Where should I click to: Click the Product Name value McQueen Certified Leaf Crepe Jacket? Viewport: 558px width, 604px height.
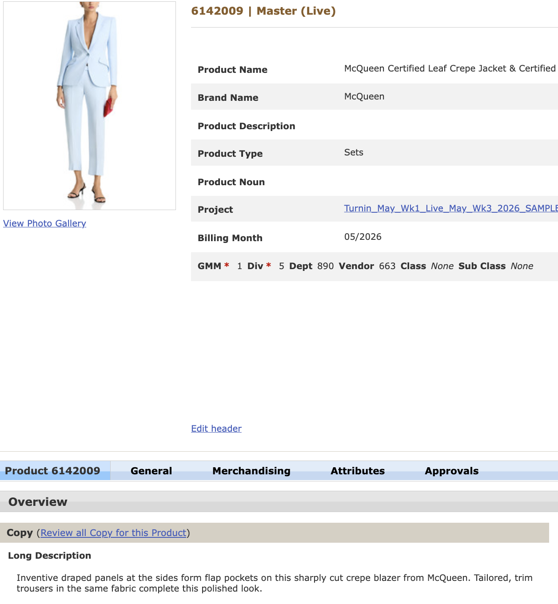coord(450,68)
